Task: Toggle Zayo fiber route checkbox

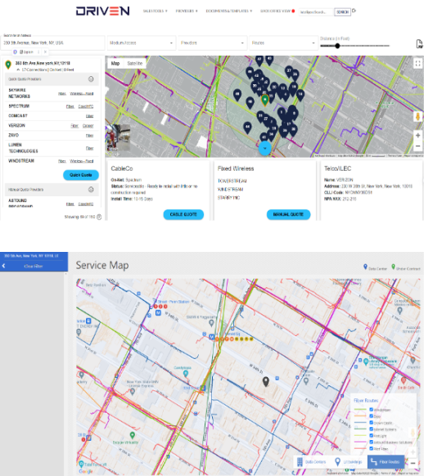Action: point(371,416)
